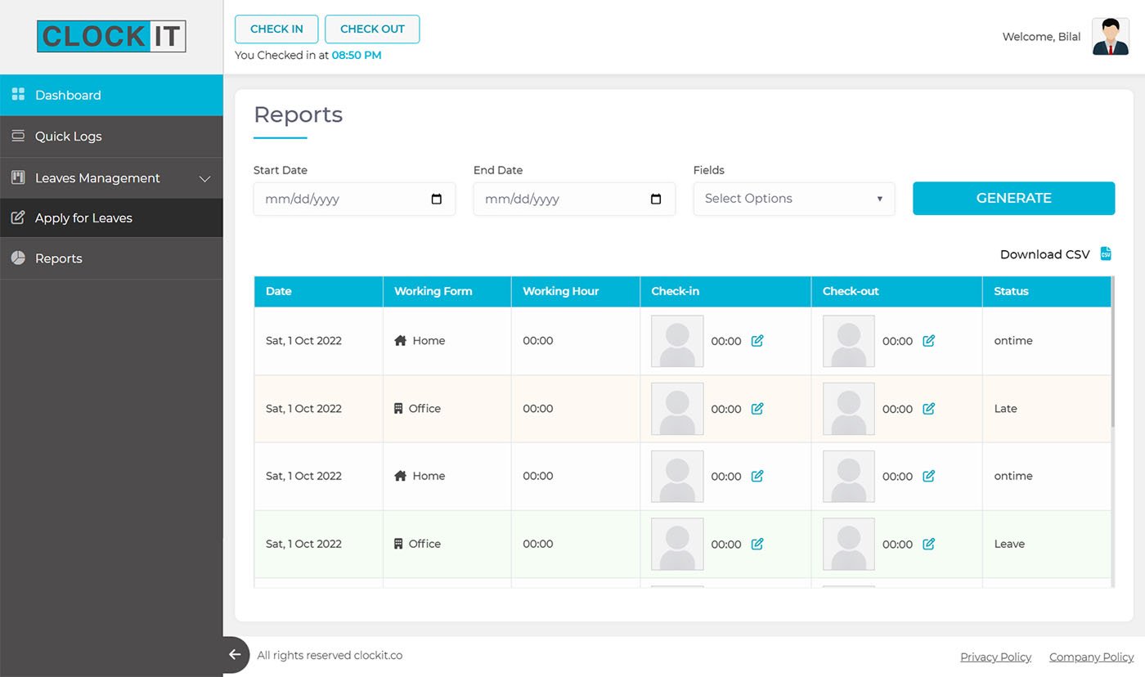Edit check-in time in first table row

click(x=757, y=341)
